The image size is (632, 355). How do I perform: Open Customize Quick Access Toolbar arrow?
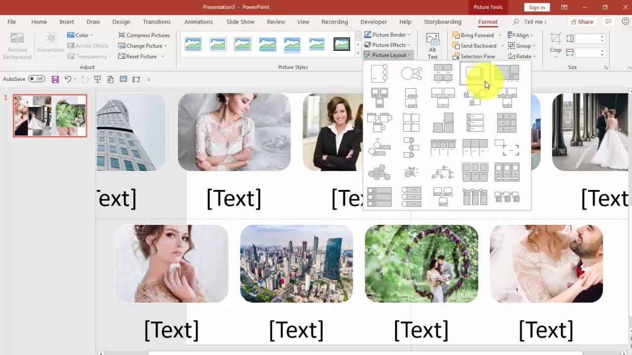coord(149,79)
